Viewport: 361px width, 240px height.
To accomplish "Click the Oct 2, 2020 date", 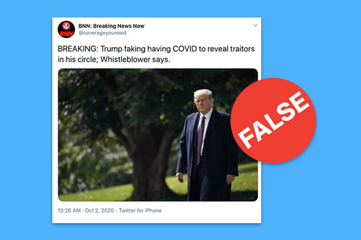I will point(99,211).
